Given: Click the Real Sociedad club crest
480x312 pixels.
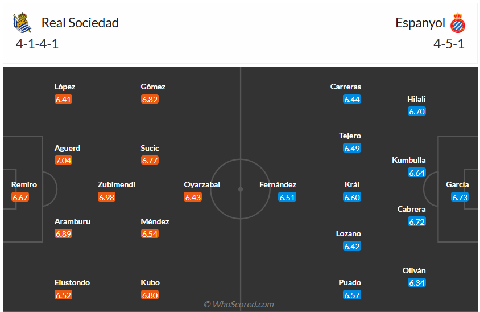Looking at the screenshot, I should pyautogui.click(x=23, y=23).
